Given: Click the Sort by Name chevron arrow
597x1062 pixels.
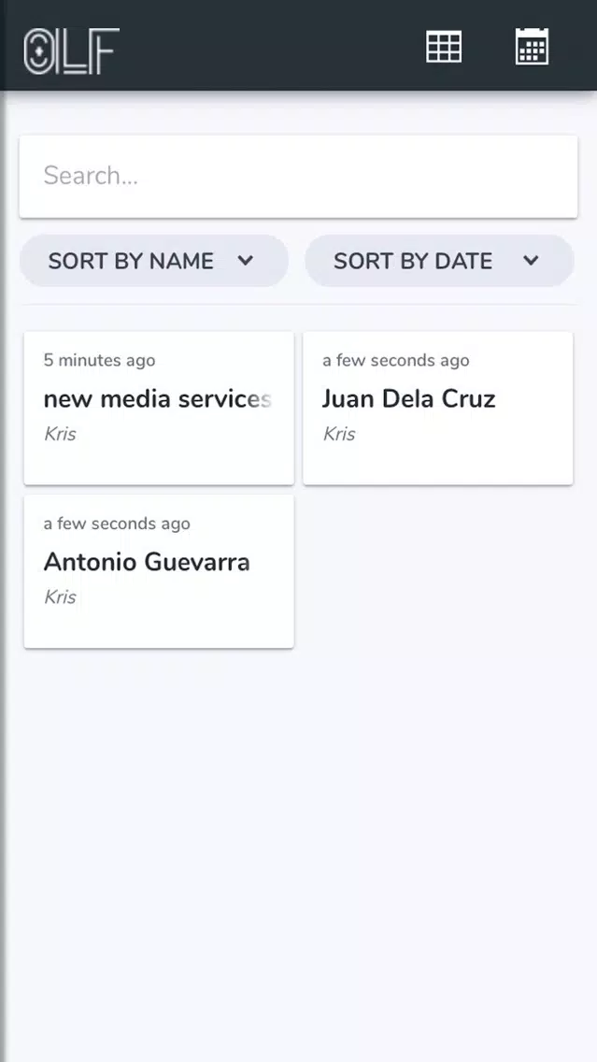Looking at the screenshot, I should pyautogui.click(x=246, y=261).
